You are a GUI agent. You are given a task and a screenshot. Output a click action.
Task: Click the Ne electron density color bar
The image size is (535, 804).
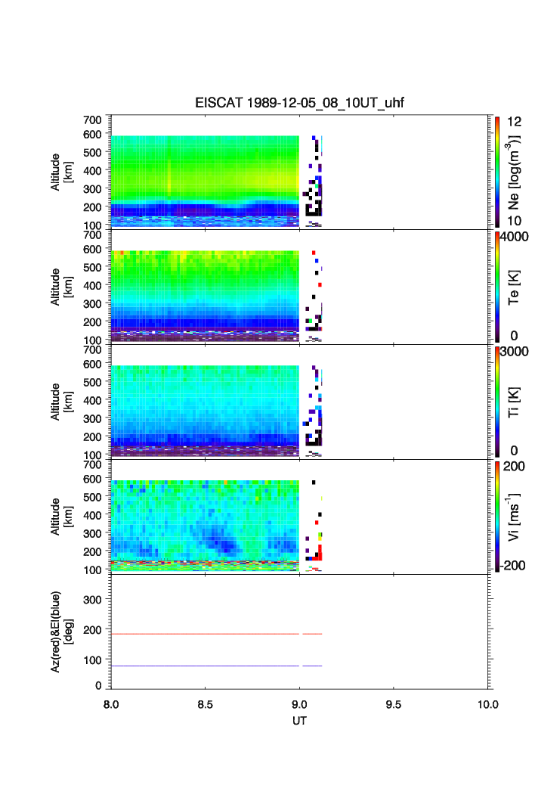498,172
